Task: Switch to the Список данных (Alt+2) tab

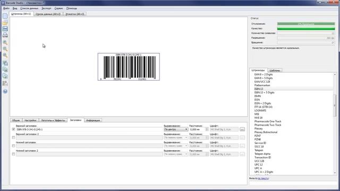Action: pos(48,14)
